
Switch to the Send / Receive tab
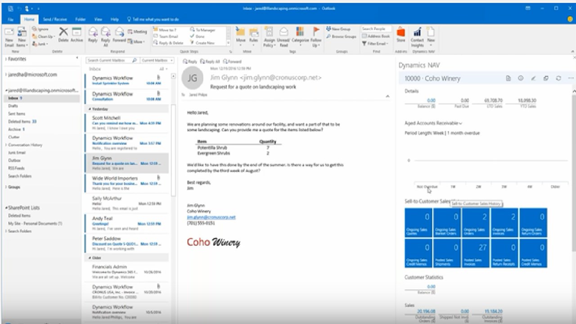tap(55, 19)
